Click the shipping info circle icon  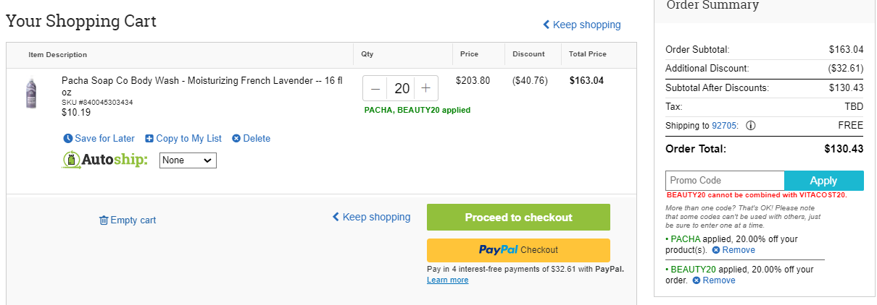pyautogui.click(x=751, y=125)
